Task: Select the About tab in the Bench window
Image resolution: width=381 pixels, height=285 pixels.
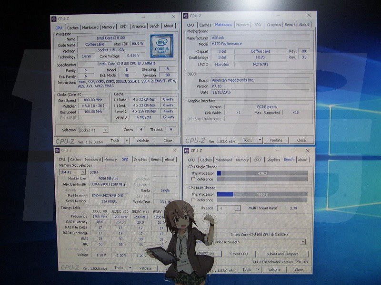Action: (x=303, y=160)
